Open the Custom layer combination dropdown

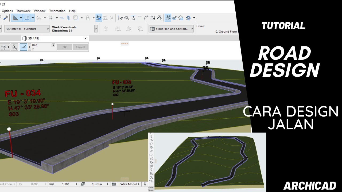tap(97, 184)
